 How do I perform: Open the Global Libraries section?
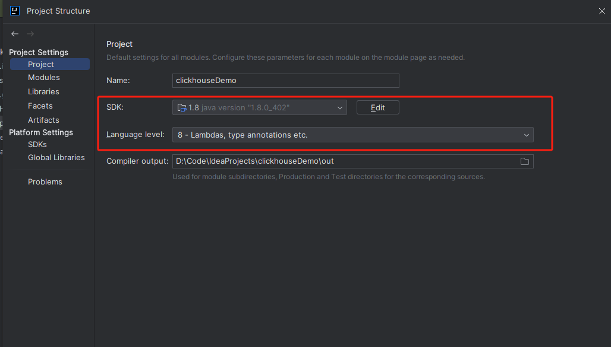click(56, 158)
